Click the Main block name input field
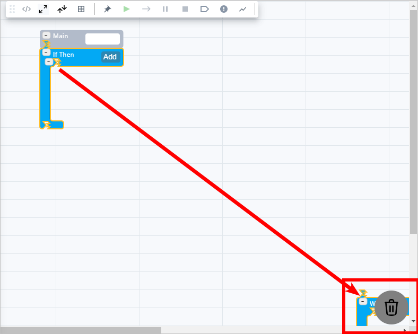 (102, 39)
